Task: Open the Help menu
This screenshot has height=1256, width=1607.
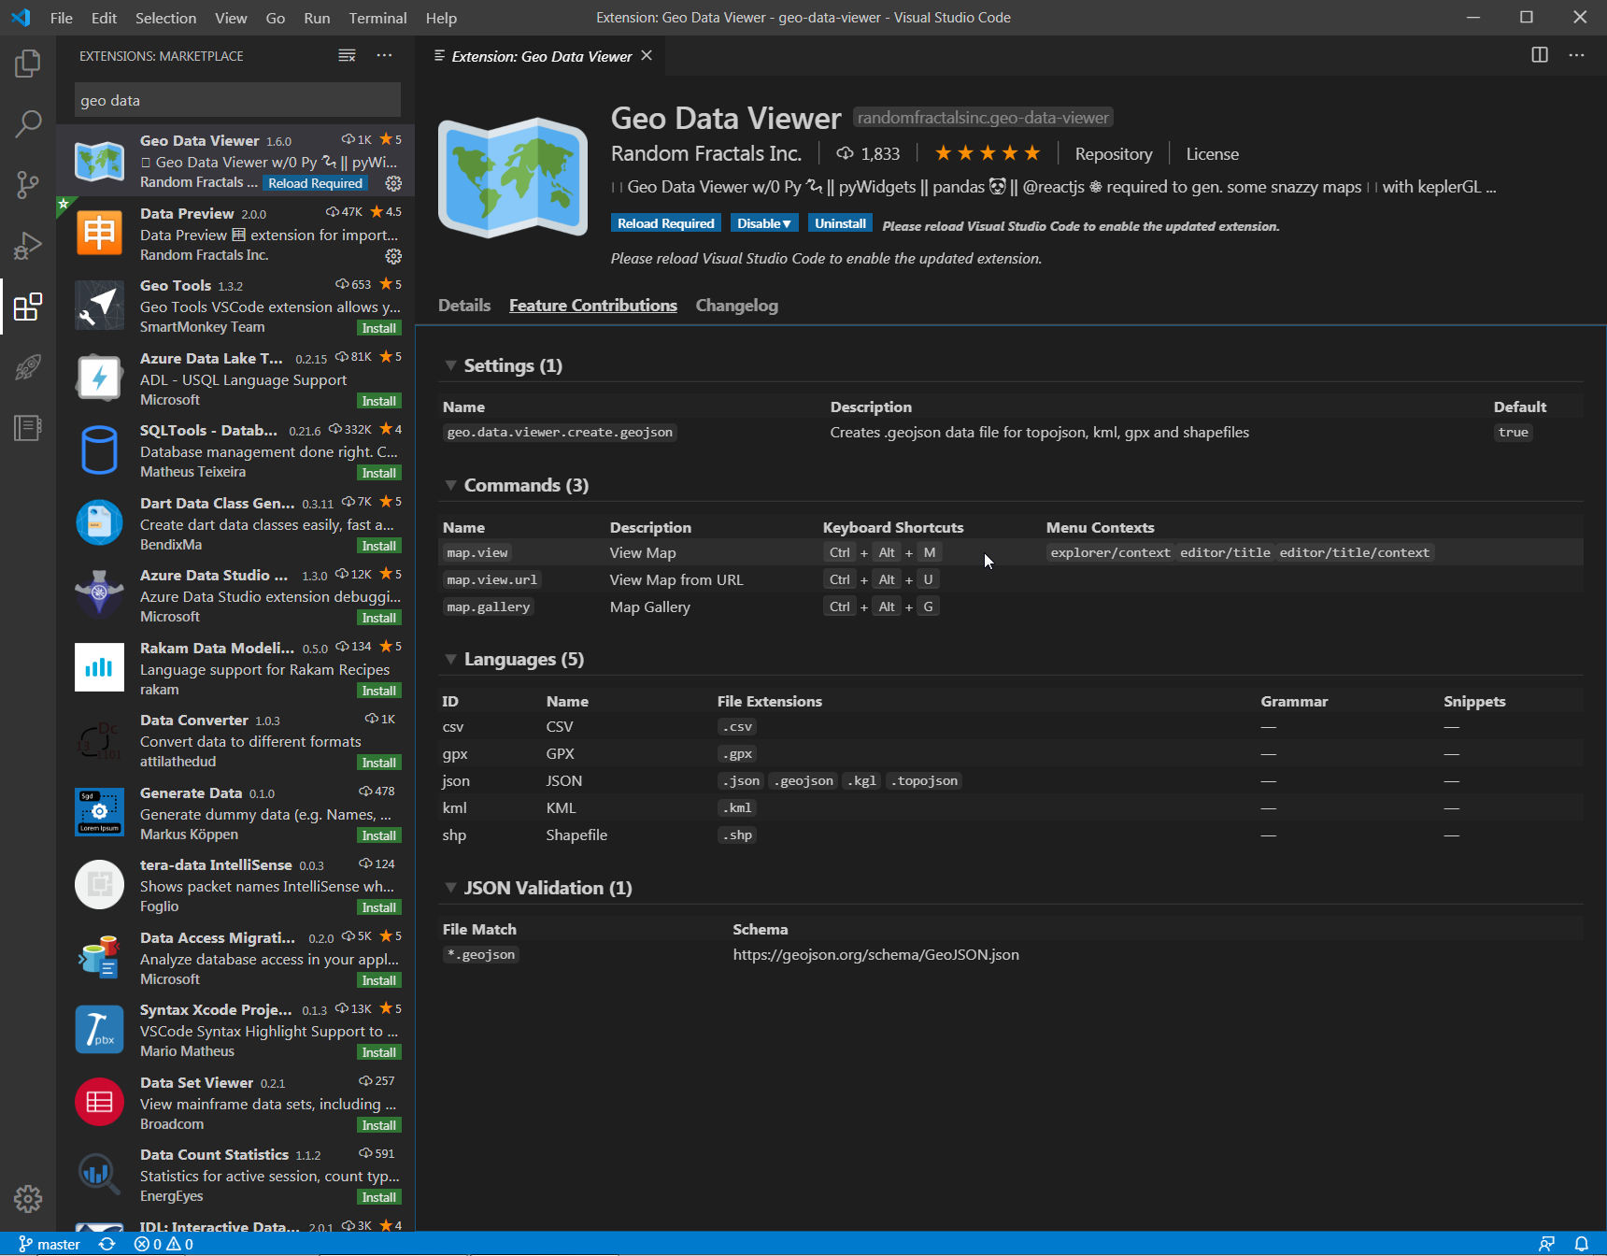Action: click(441, 18)
